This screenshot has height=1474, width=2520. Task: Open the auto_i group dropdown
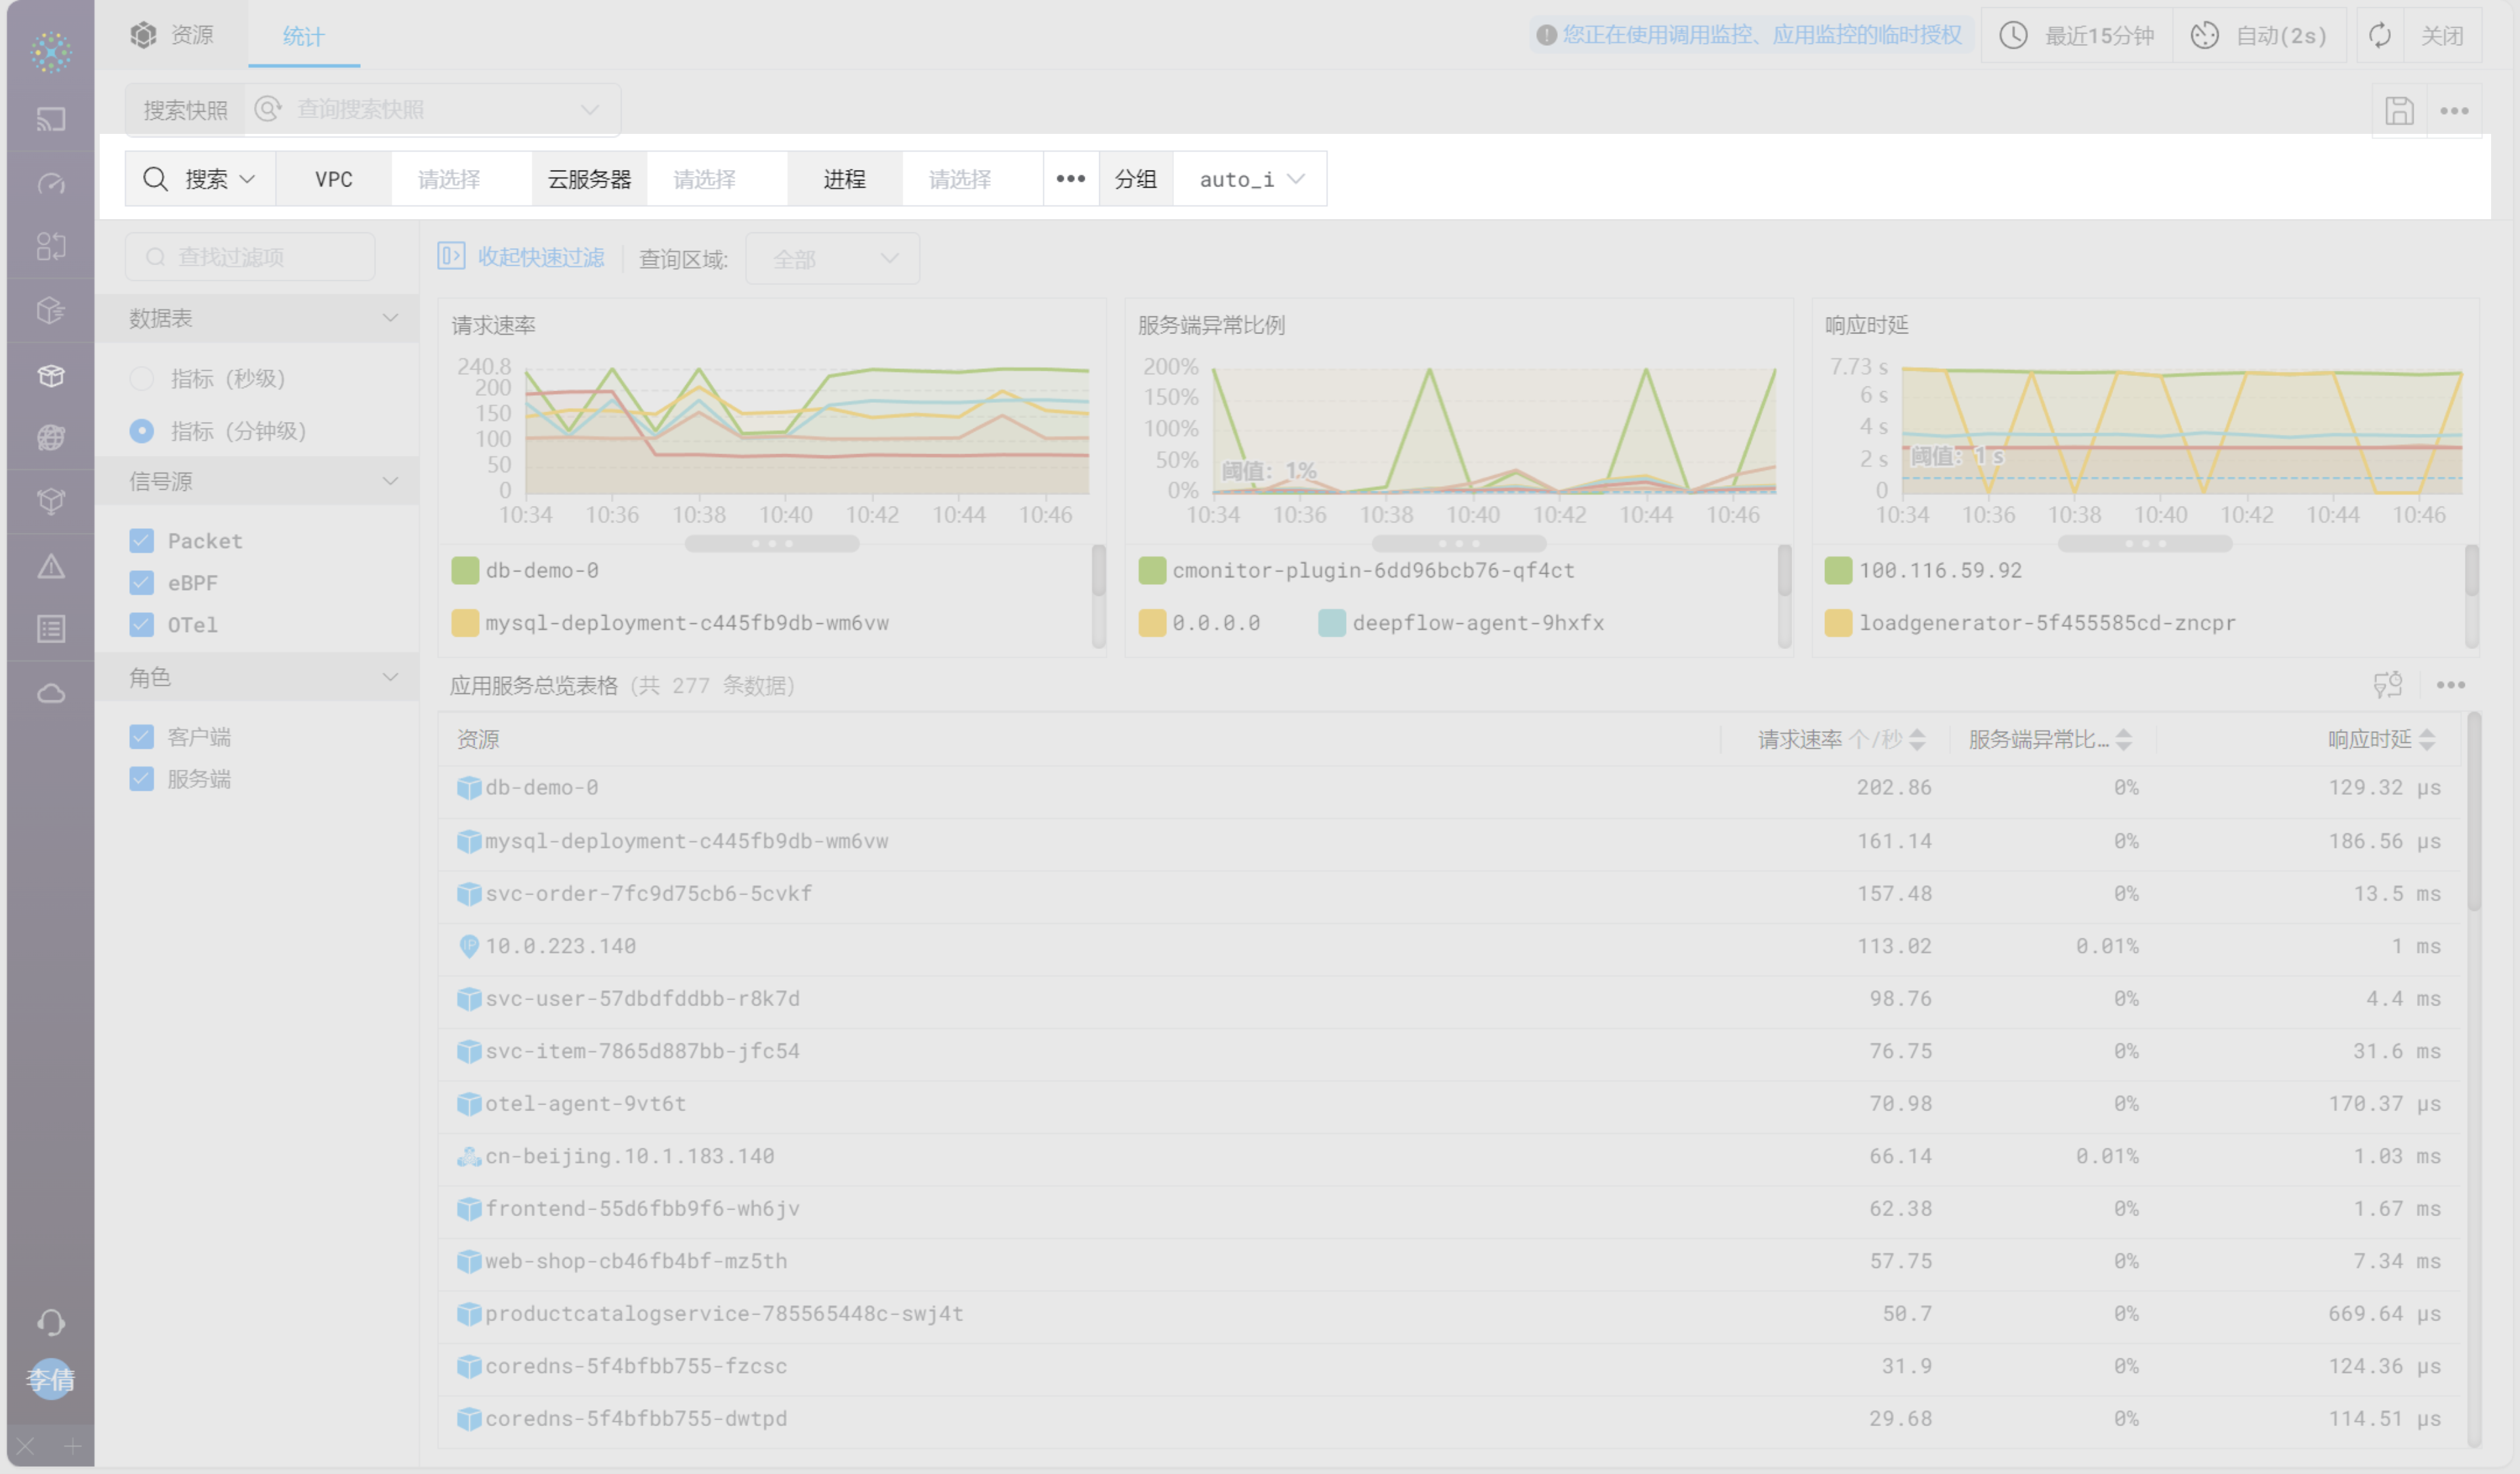point(1250,179)
